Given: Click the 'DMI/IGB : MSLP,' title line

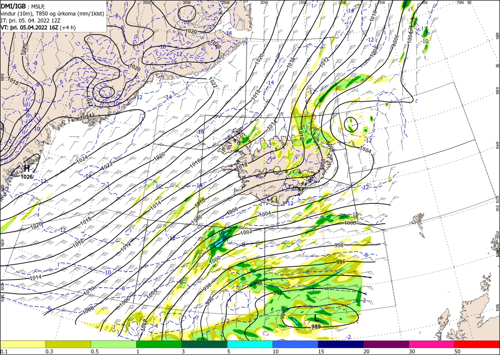Looking at the screenshot, I should coord(23,6).
